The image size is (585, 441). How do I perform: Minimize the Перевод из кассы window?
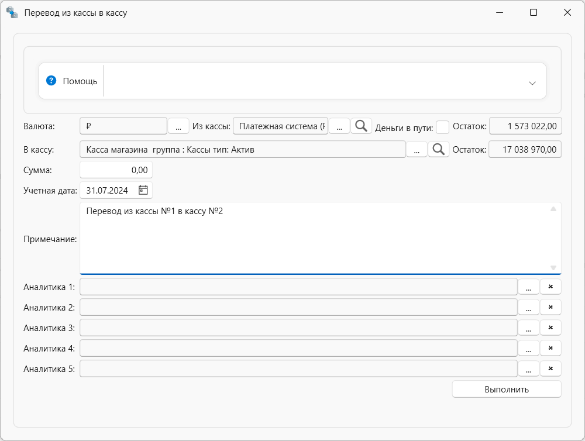pyautogui.click(x=500, y=12)
